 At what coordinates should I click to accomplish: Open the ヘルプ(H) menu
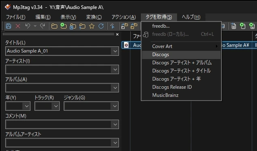(191, 17)
